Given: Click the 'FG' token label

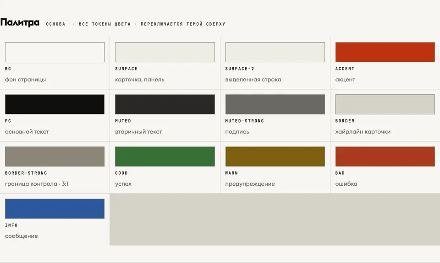Looking at the screenshot, I should [8, 121].
